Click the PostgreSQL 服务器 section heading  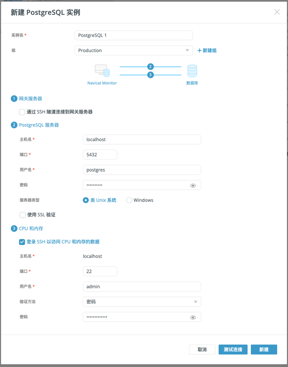(x=39, y=125)
